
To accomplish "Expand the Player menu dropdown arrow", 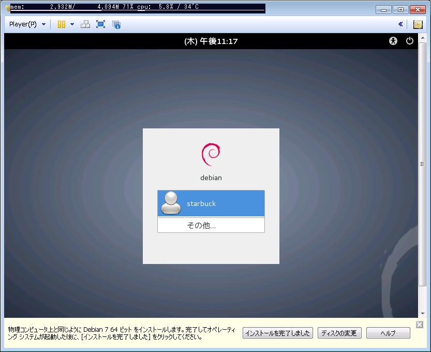I will (43, 24).
